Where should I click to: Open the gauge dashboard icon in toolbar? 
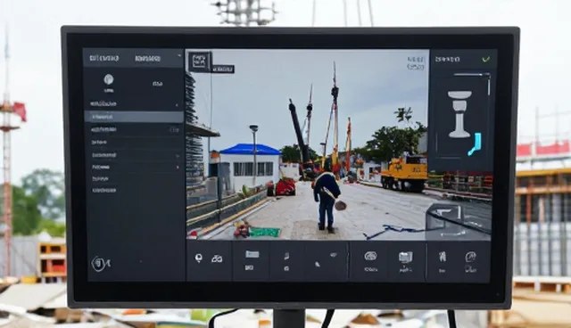(x=370, y=256)
